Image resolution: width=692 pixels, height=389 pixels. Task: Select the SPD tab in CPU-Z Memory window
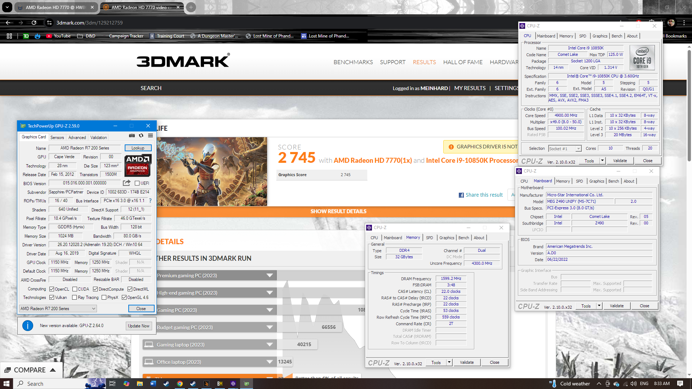429,238
